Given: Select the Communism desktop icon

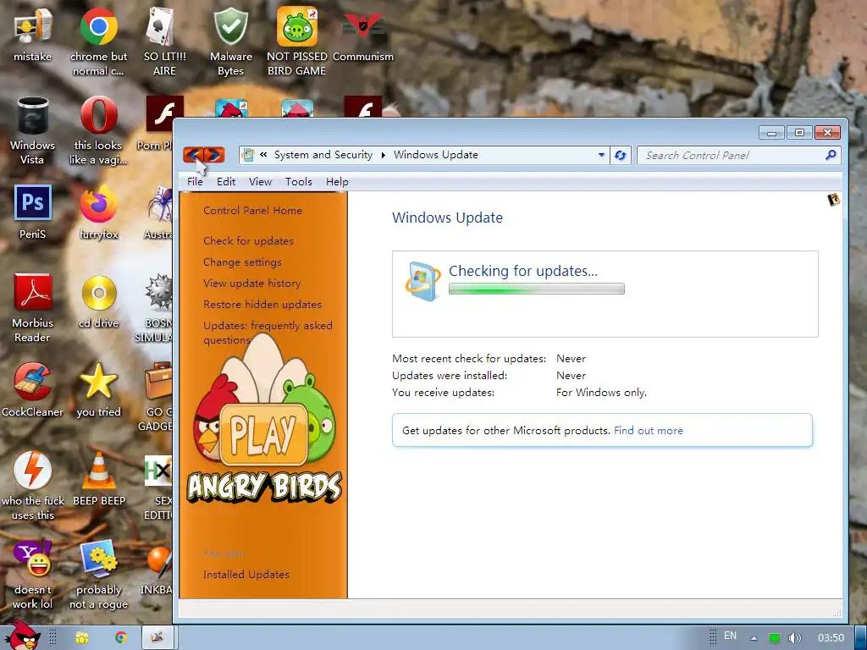Looking at the screenshot, I should click(x=362, y=34).
